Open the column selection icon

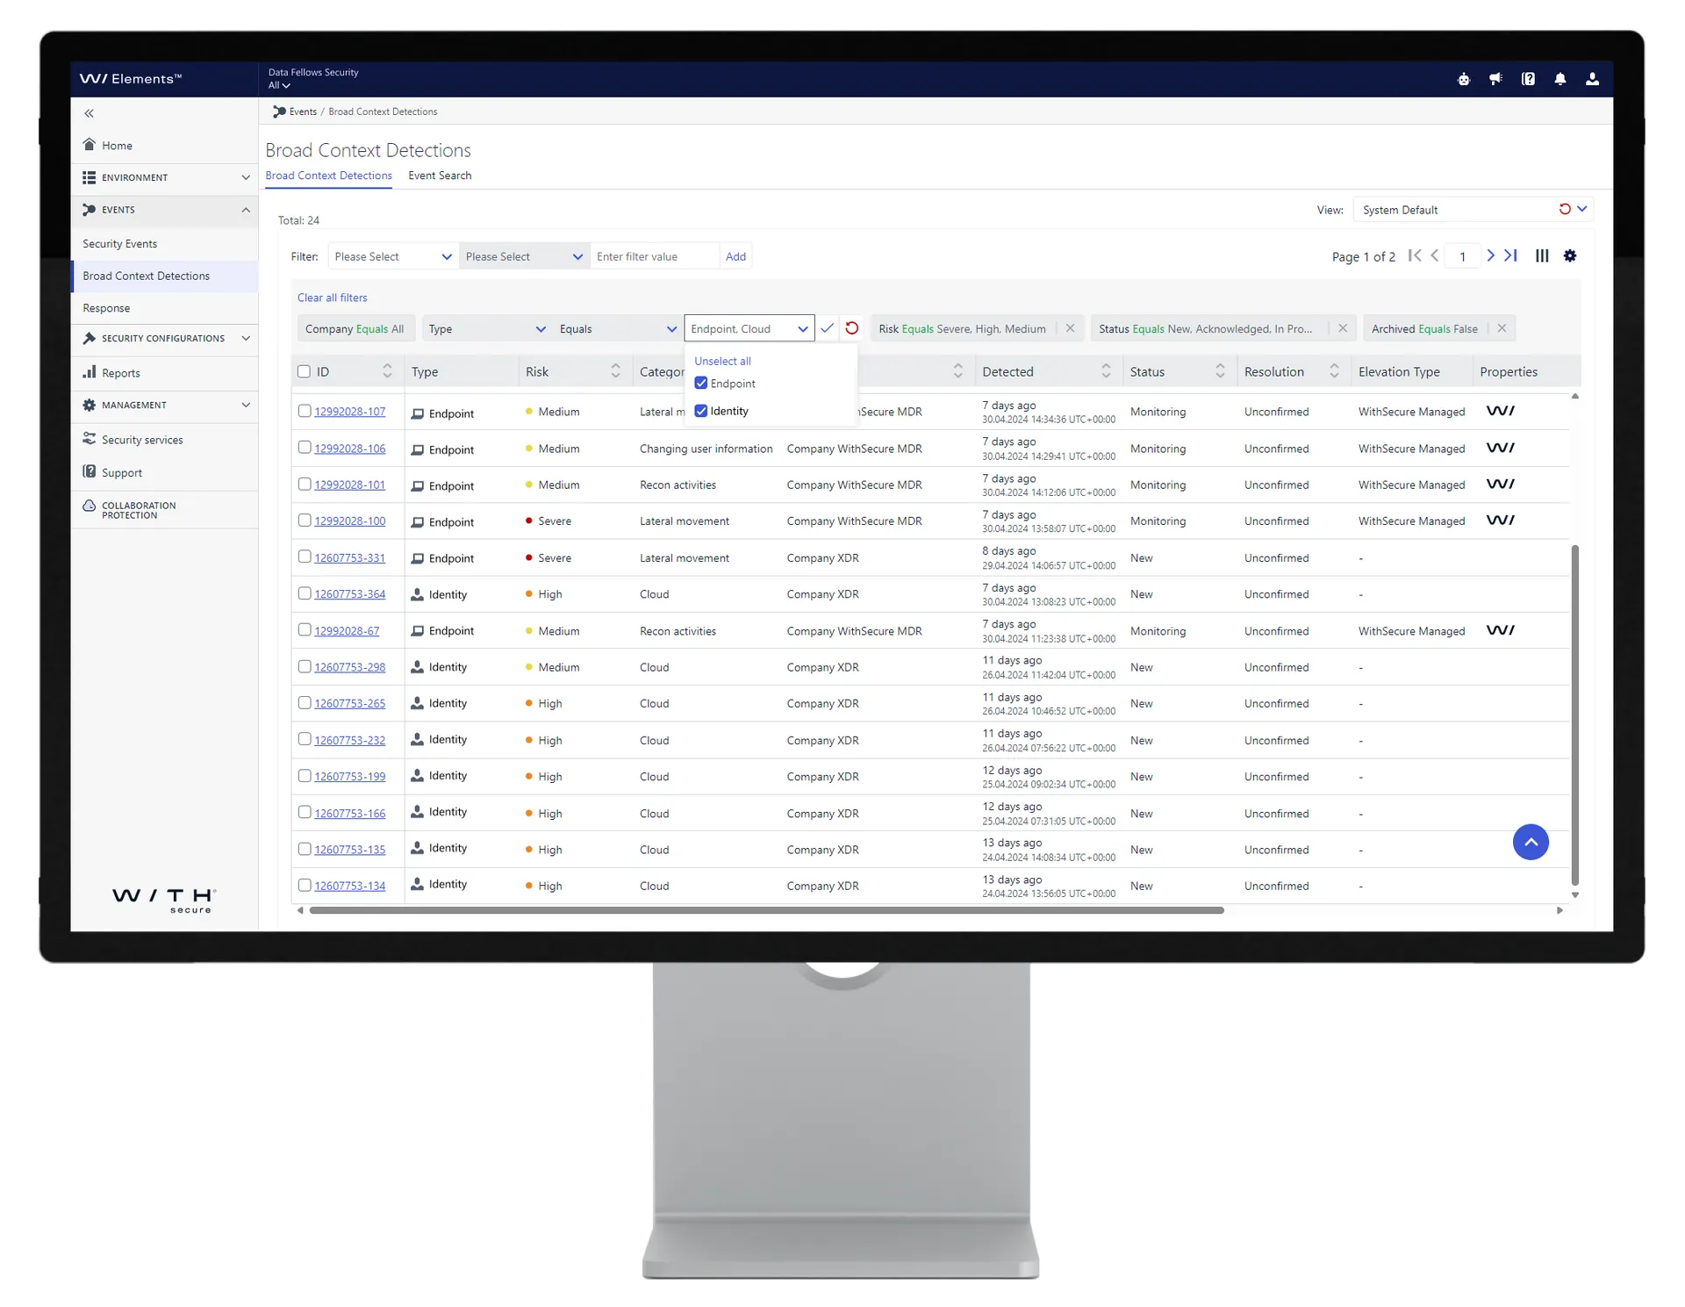tap(1542, 255)
